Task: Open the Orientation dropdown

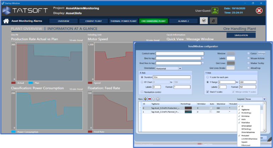Action: pos(180,68)
